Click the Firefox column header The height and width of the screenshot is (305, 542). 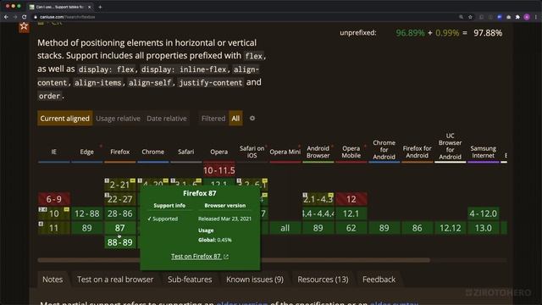click(x=120, y=152)
